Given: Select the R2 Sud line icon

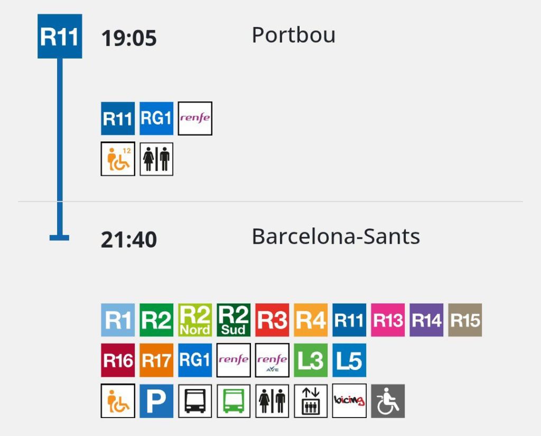Looking at the screenshot, I should click(x=234, y=320).
